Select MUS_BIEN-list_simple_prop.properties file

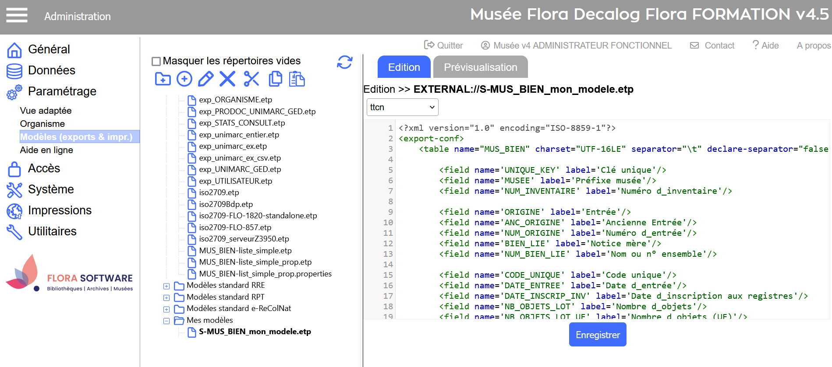pyautogui.click(x=265, y=274)
